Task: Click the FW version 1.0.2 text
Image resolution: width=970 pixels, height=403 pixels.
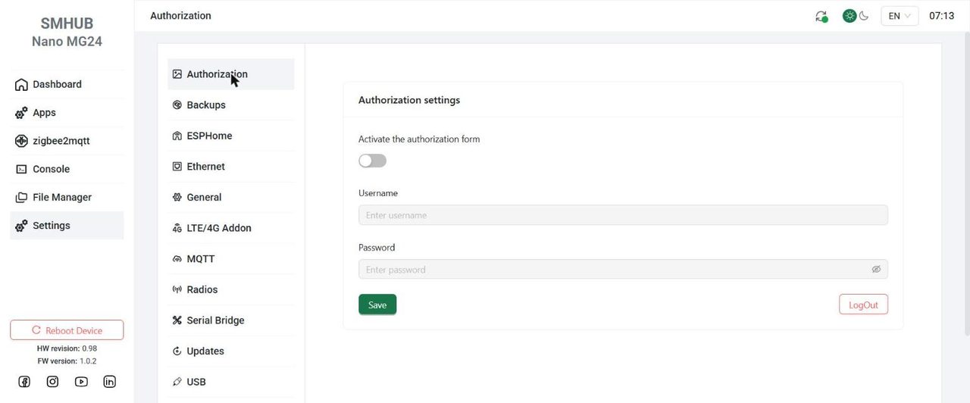Action: point(67,361)
